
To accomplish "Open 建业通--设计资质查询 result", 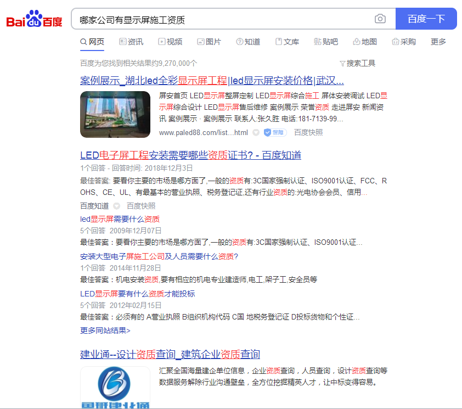I will pyautogui.click(x=170, y=354).
